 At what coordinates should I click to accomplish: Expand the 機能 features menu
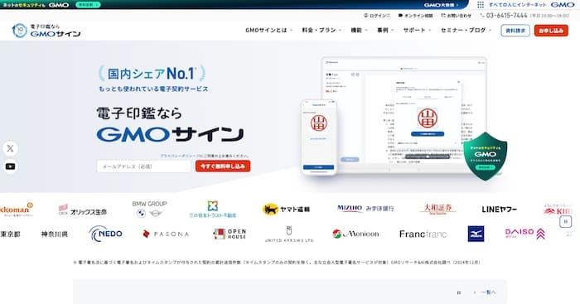coord(359,31)
